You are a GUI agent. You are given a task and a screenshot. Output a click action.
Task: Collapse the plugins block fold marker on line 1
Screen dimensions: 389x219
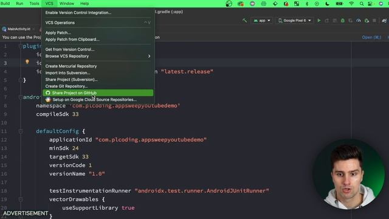point(21,46)
